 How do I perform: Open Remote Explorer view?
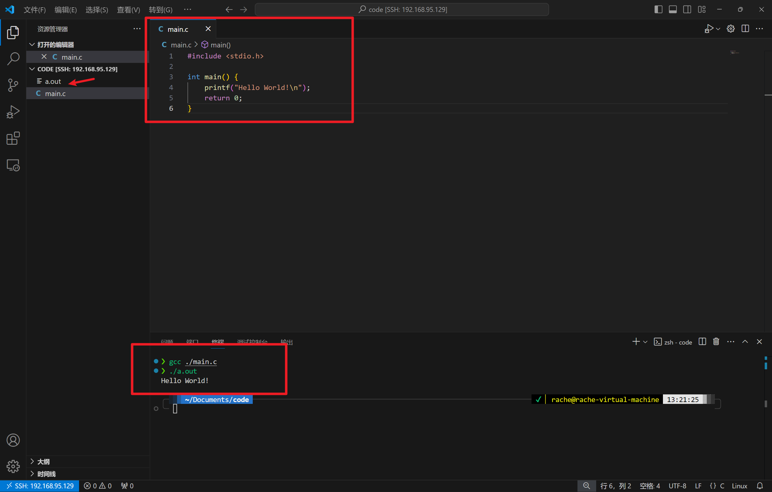[x=13, y=165]
